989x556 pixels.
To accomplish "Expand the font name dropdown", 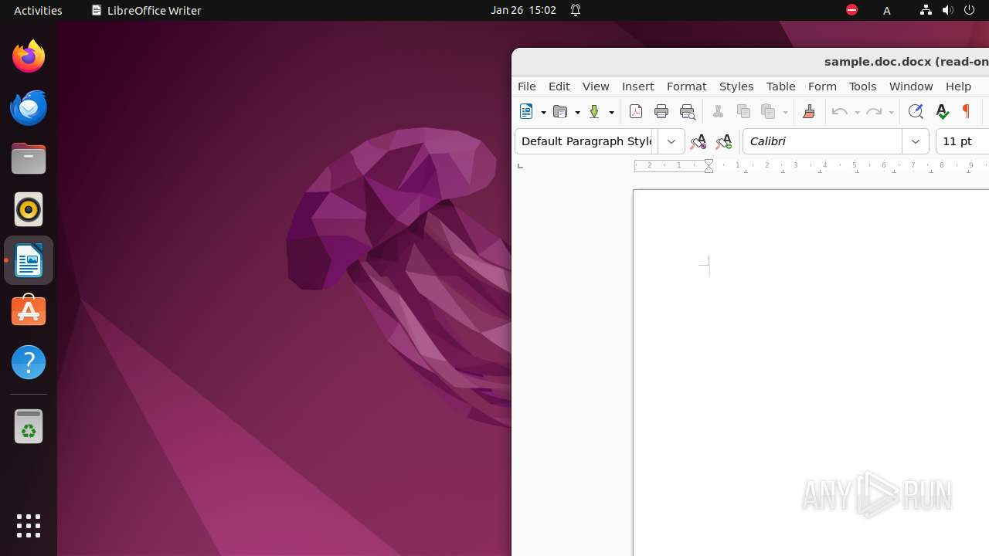I will pyautogui.click(x=916, y=141).
